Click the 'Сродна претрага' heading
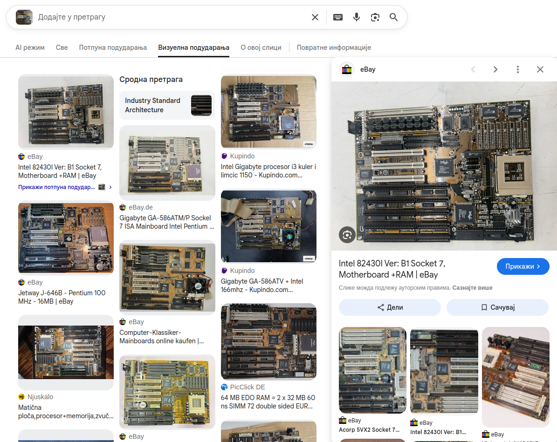557x442 pixels. point(151,79)
